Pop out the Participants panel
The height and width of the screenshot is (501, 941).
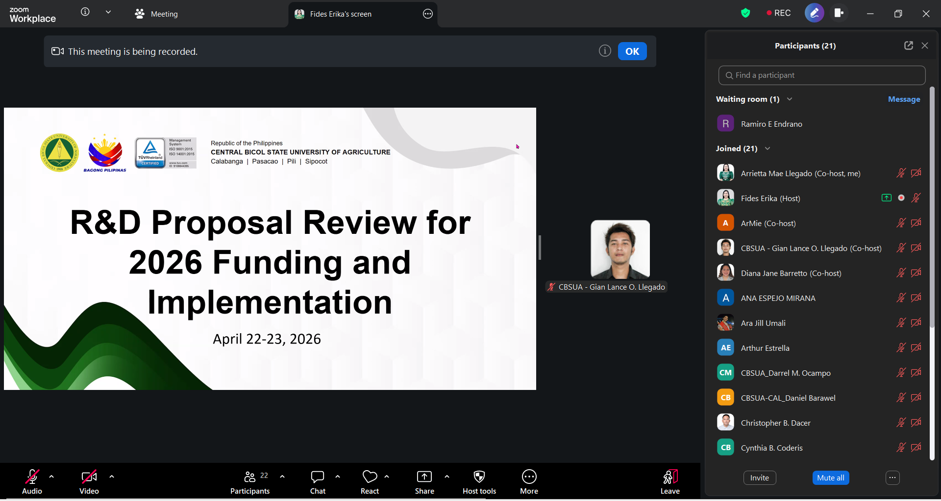[908, 46]
